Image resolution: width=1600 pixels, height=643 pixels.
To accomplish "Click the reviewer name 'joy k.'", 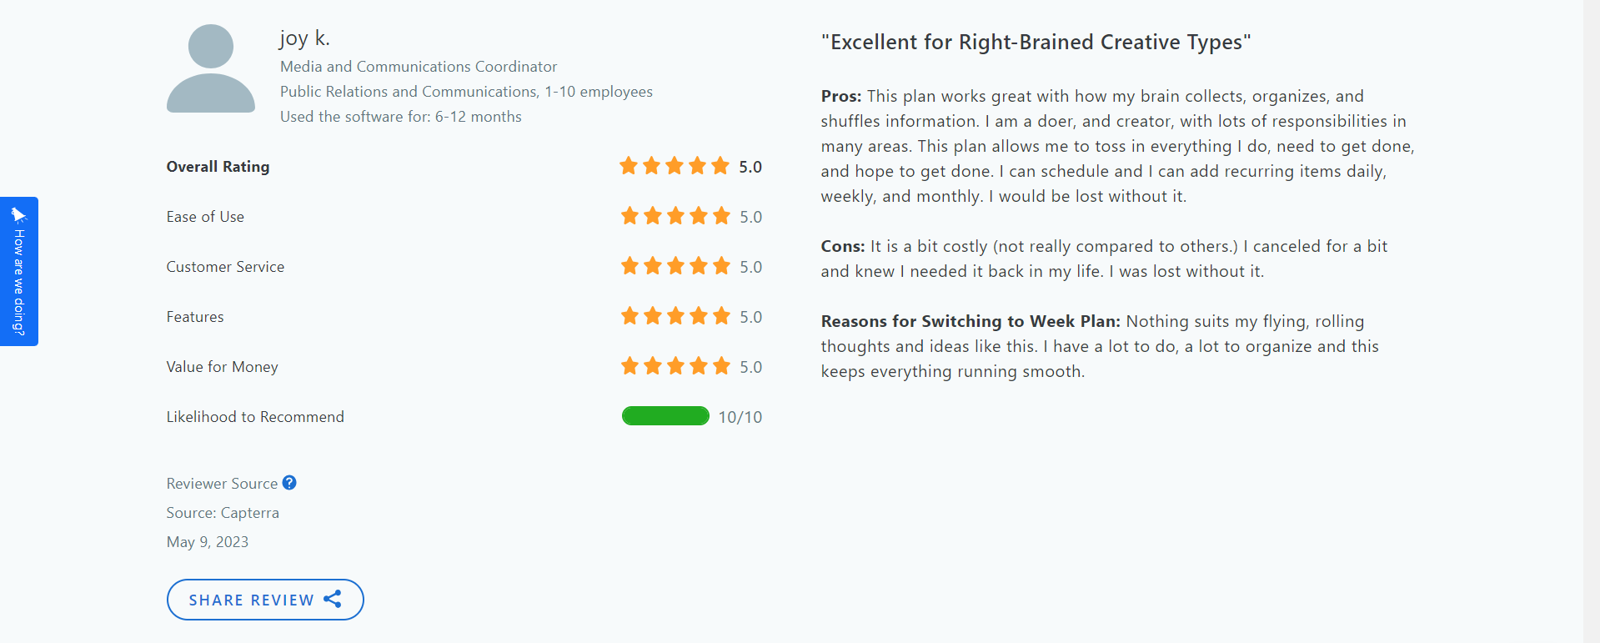I will pyautogui.click(x=305, y=38).
